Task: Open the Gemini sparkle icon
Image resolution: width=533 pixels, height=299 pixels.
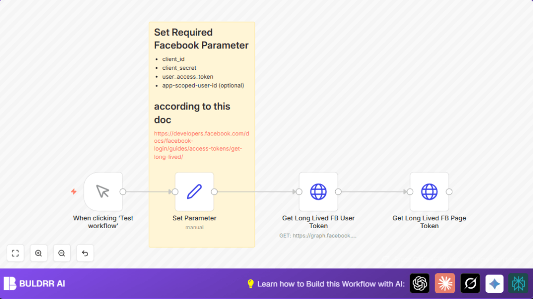Action: [x=494, y=283]
